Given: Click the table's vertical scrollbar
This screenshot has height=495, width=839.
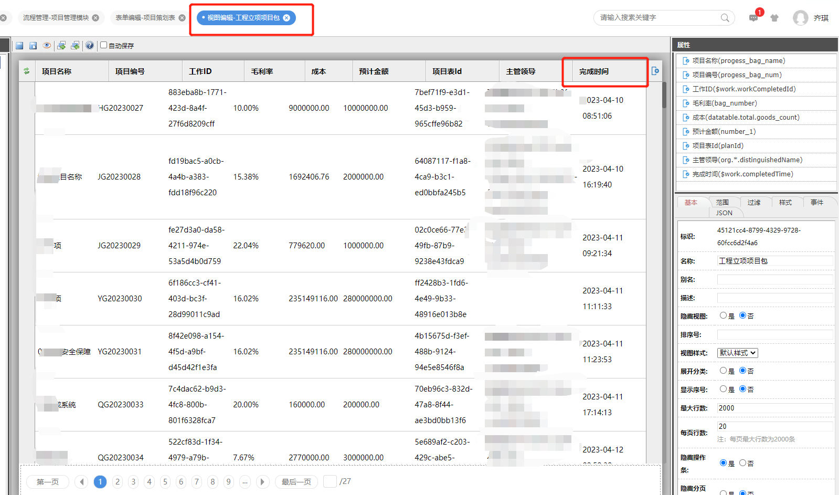Looking at the screenshot, I should point(664,94).
